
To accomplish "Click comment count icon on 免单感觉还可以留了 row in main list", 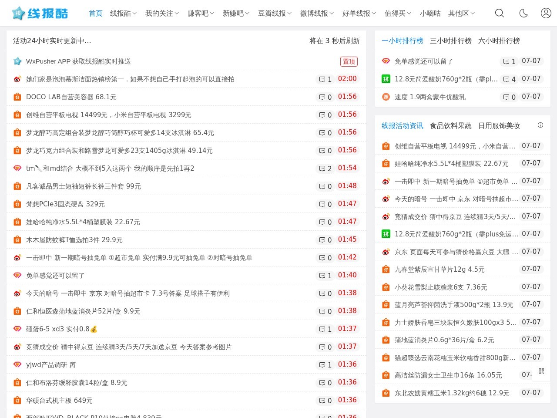I will pos(322,276).
